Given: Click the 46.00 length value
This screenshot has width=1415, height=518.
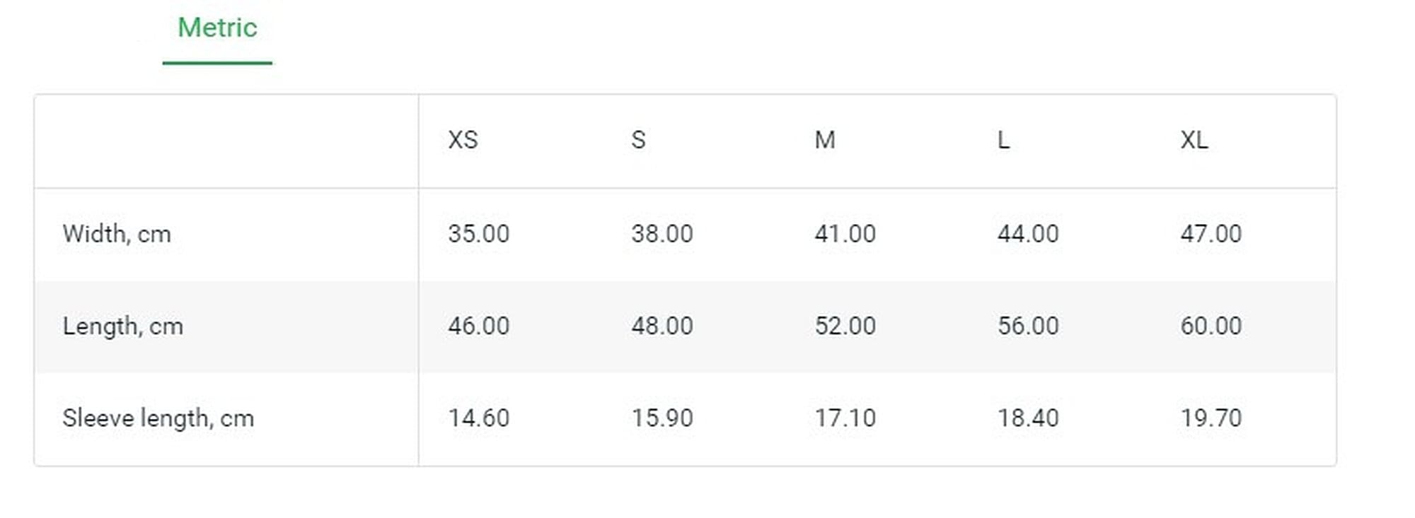Looking at the screenshot, I should (478, 326).
